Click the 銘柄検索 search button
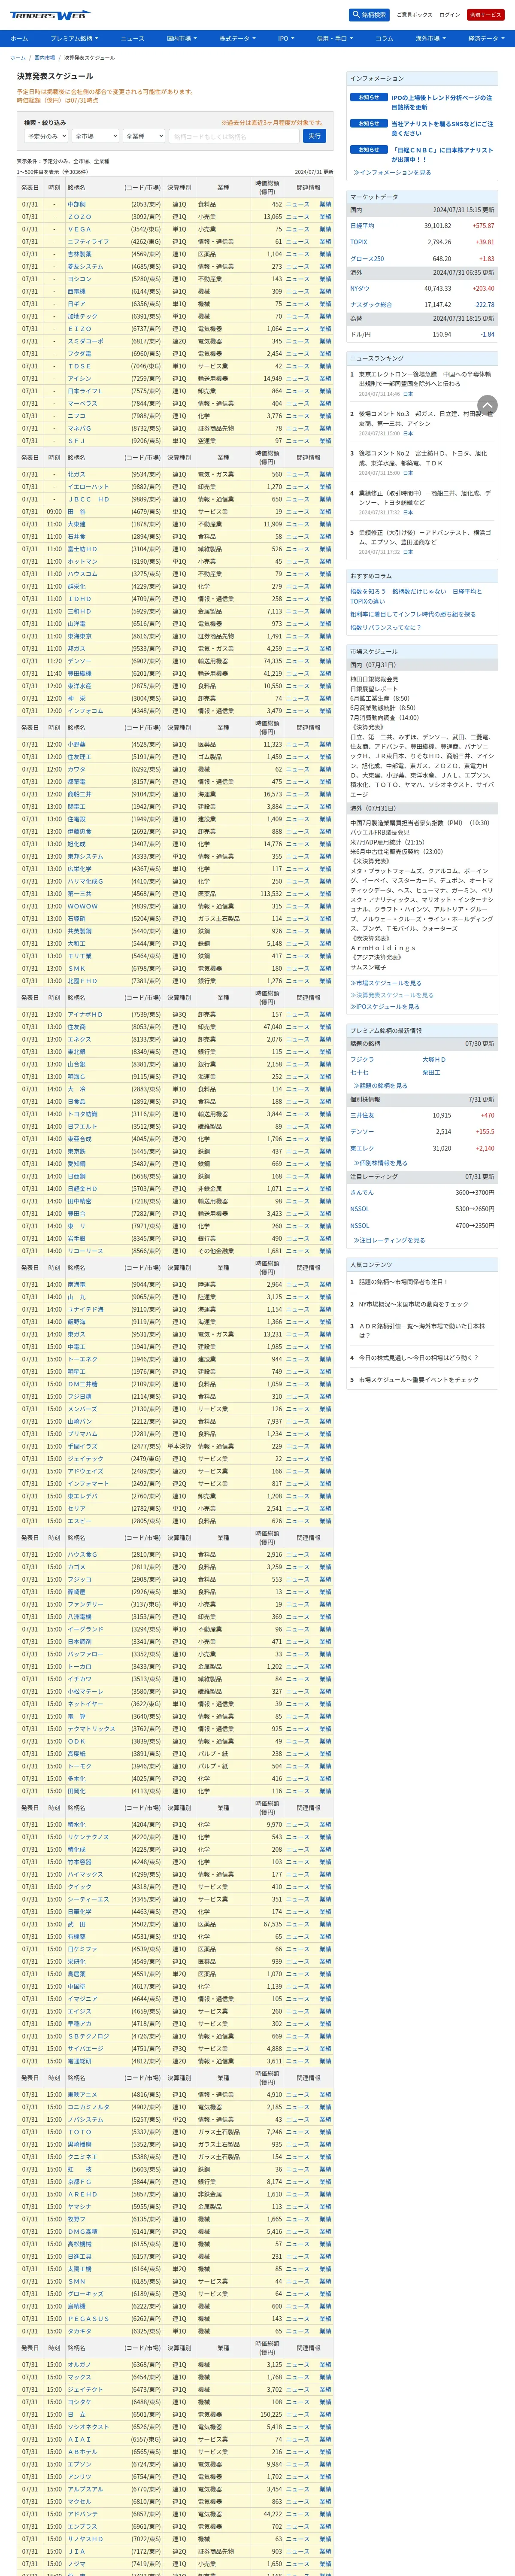 pyautogui.click(x=369, y=15)
